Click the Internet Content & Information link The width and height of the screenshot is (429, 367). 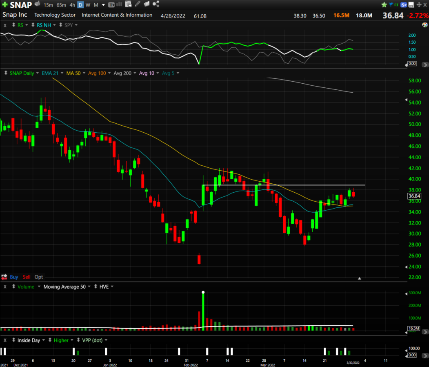click(117, 15)
